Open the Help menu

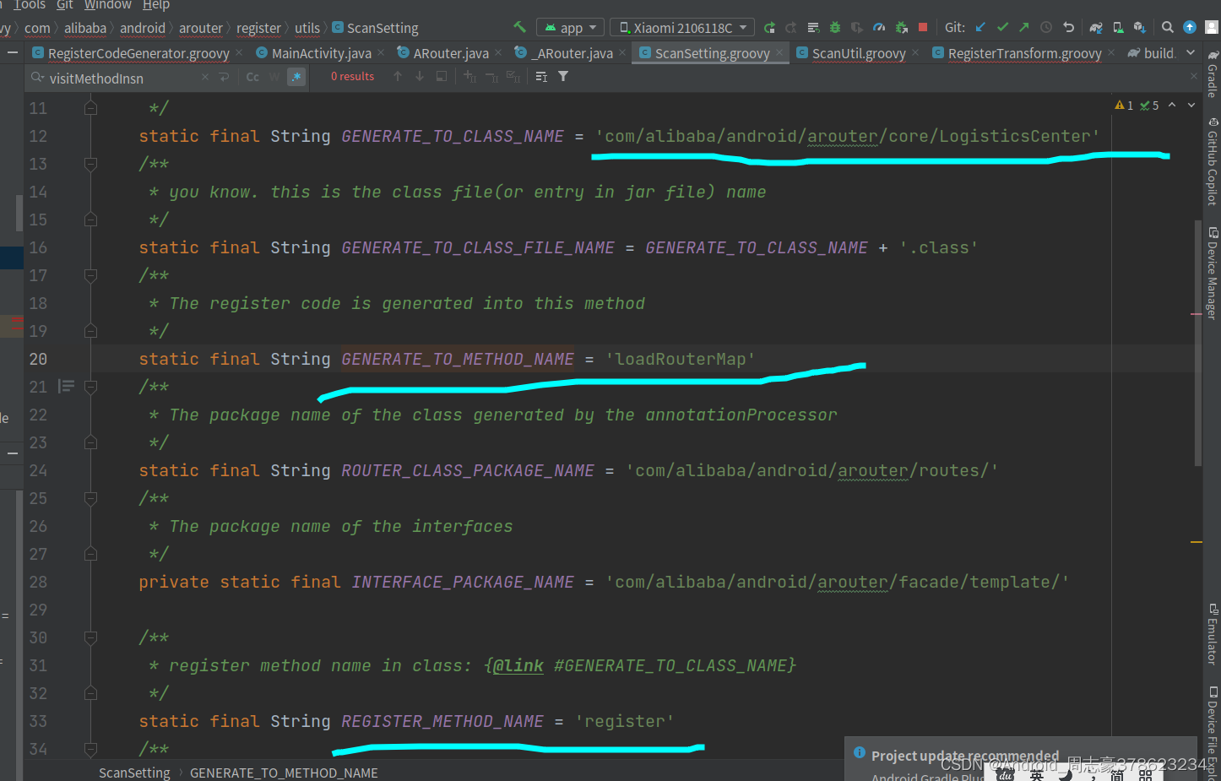pyautogui.click(x=156, y=5)
